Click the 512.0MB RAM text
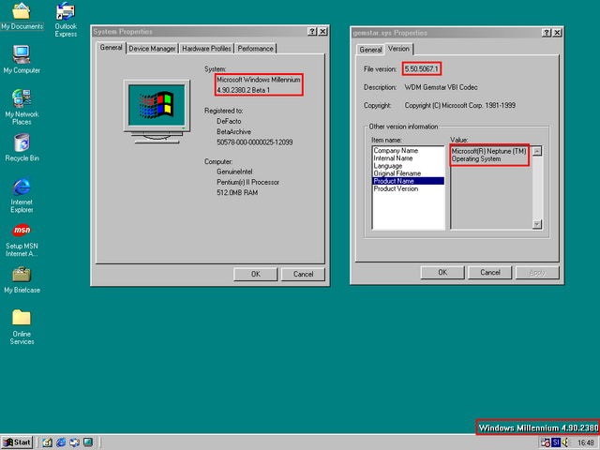The height and width of the screenshot is (450, 600). click(237, 193)
